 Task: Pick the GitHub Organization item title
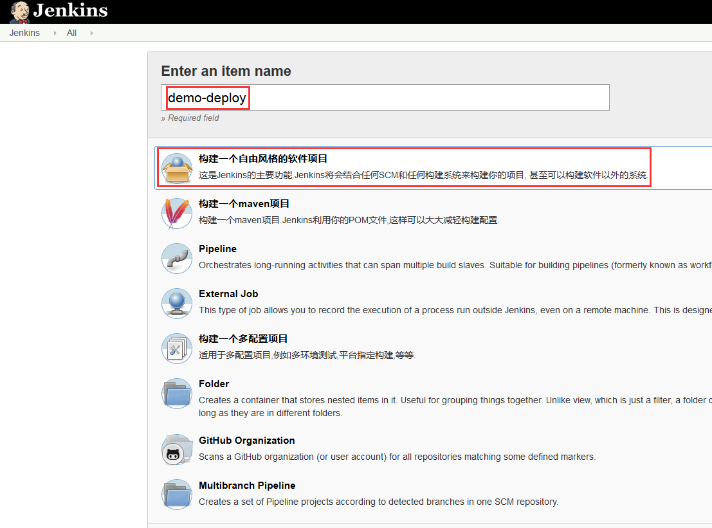246,441
